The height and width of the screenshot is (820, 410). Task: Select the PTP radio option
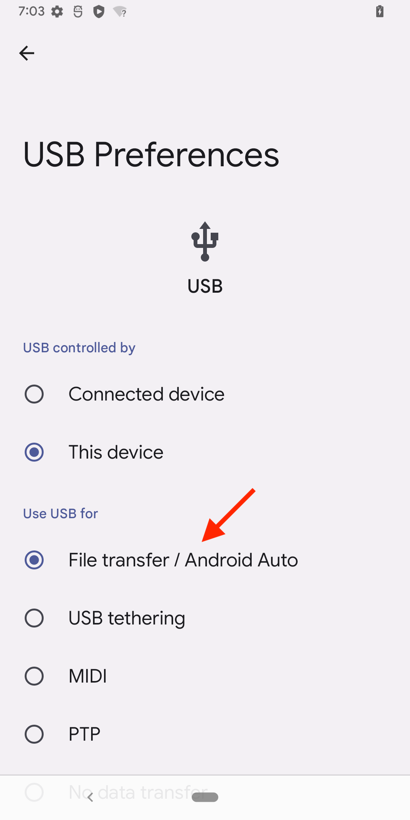[34, 734]
